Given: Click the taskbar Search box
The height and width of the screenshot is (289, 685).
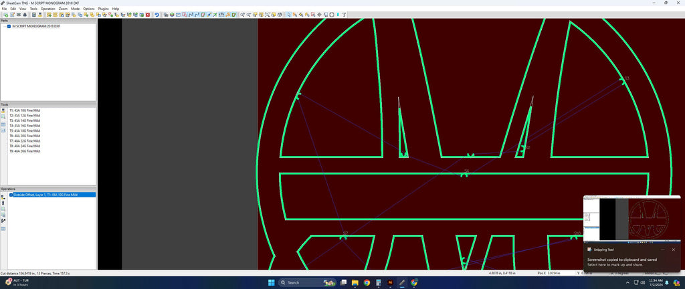Looking at the screenshot, I should click(x=307, y=282).
